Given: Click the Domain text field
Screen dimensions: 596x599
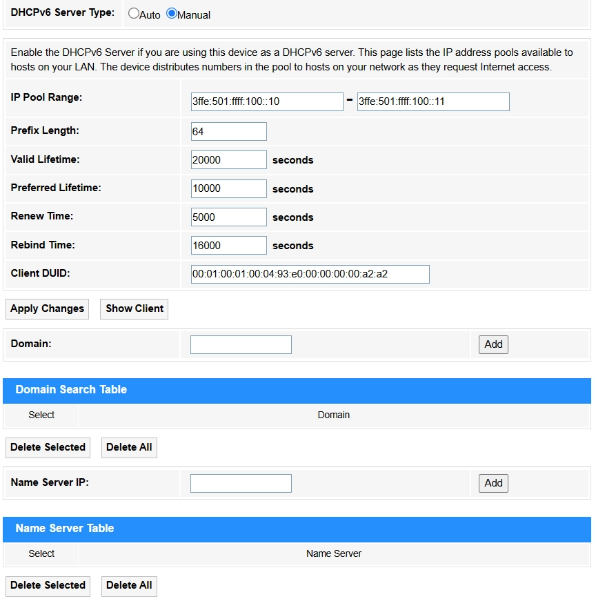Looking at the screenshot, I should [241, 344].
